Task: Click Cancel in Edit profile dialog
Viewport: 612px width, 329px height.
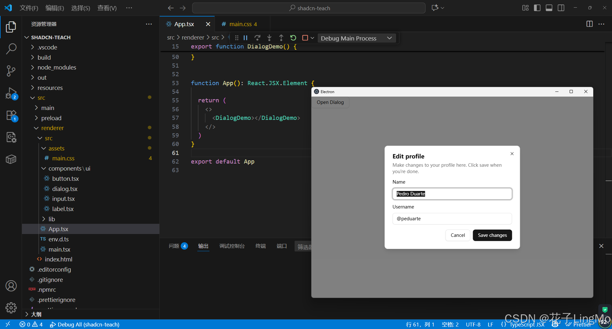Action: 458,235
